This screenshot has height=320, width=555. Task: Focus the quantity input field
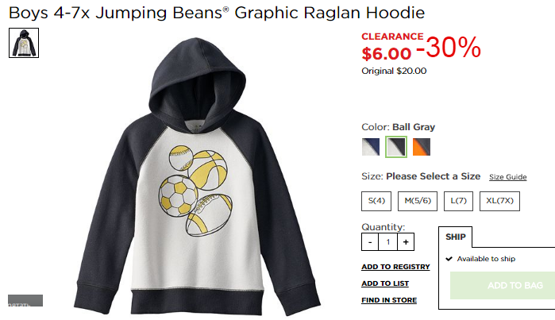point(388,242)
